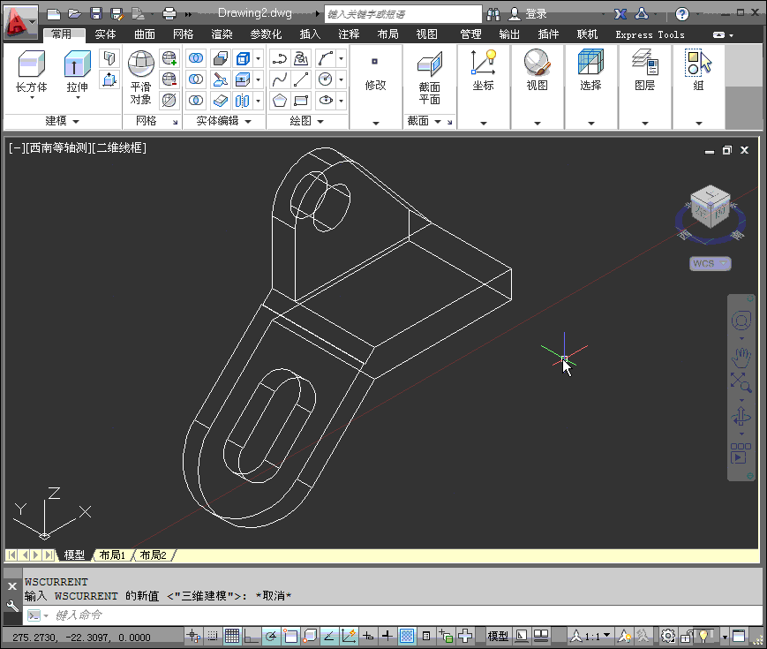767x649 pixels.
Task: Select the circle draw tool
Action: point(326,79)
